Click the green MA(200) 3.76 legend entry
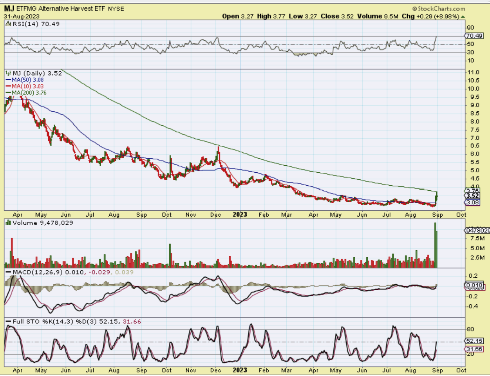This screenshot has height=376, width=490. (x=26, y=93)
